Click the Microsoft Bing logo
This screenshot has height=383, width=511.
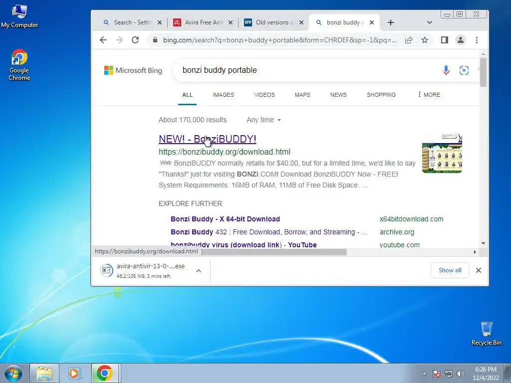click(x=133, y=70)
